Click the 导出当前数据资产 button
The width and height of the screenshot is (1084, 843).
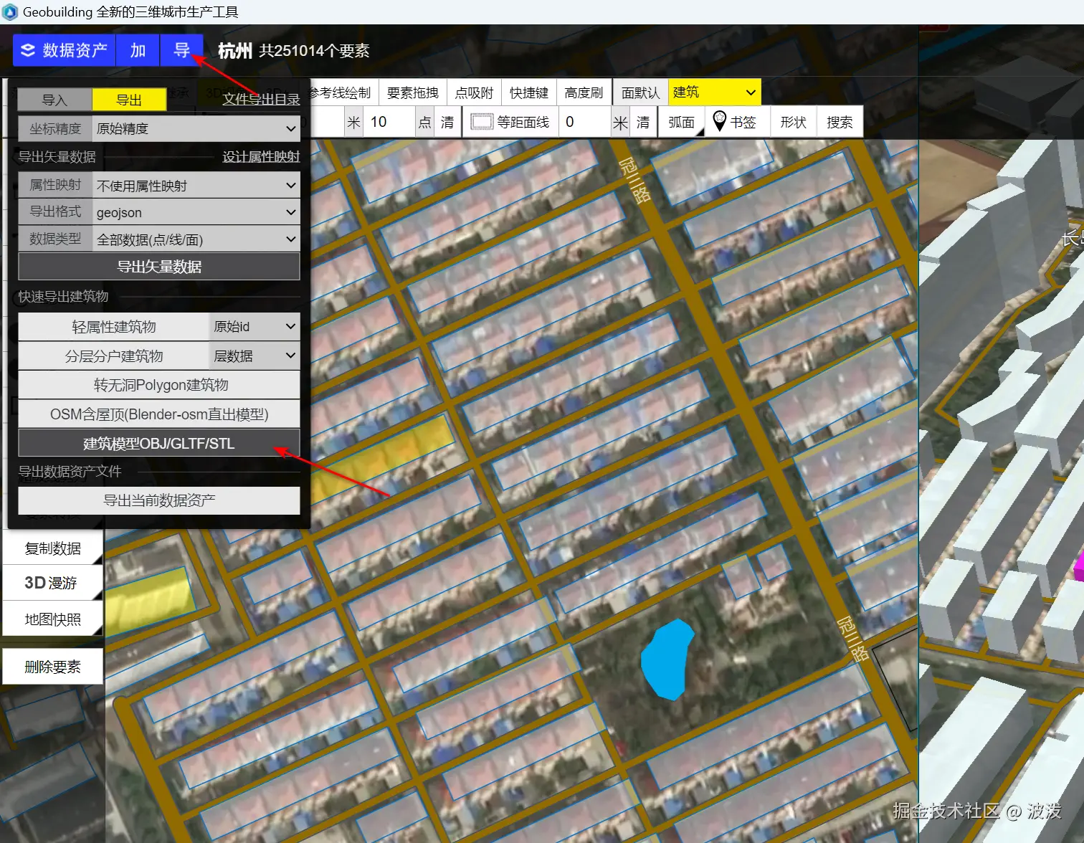click(x=159, y=500)
